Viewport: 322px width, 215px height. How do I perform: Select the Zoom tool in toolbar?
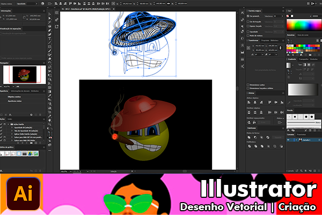point(50,124)
